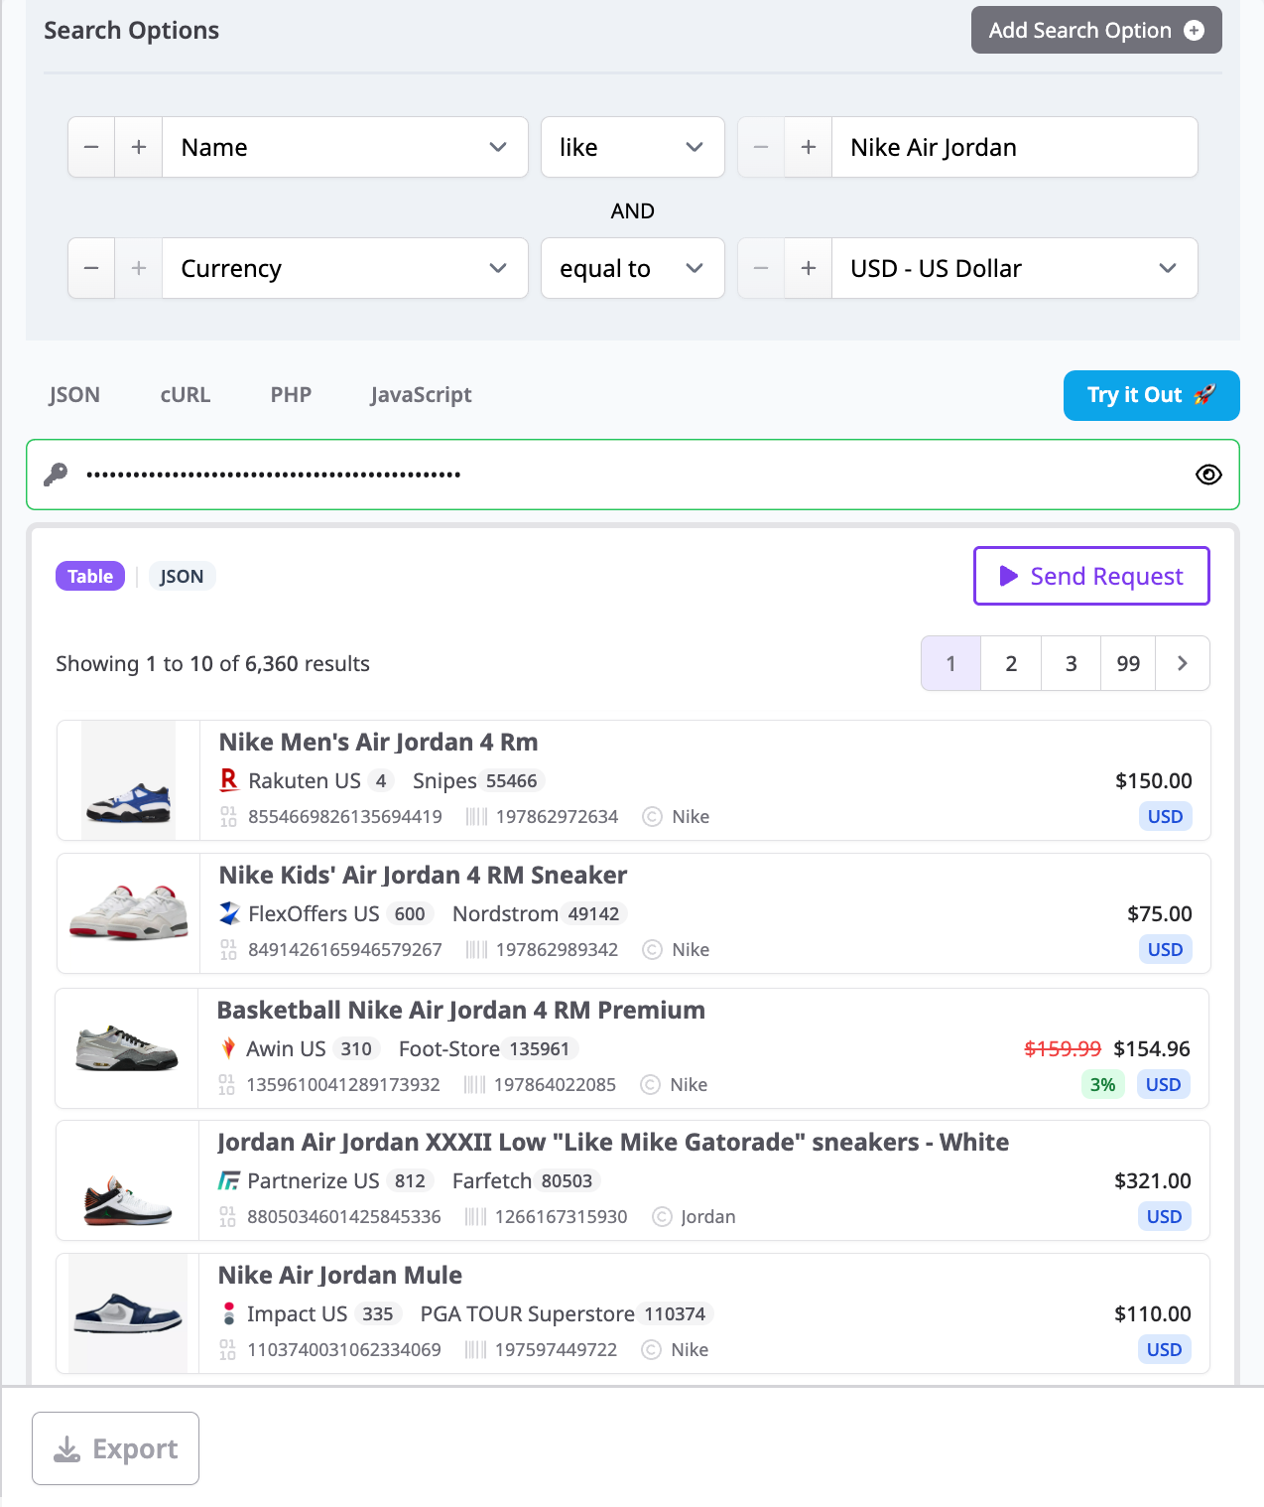This screenshot has height=1507, width=1264.
Task: Click barcode icon next to 197862989342
Action: click(x=476, y=950)
